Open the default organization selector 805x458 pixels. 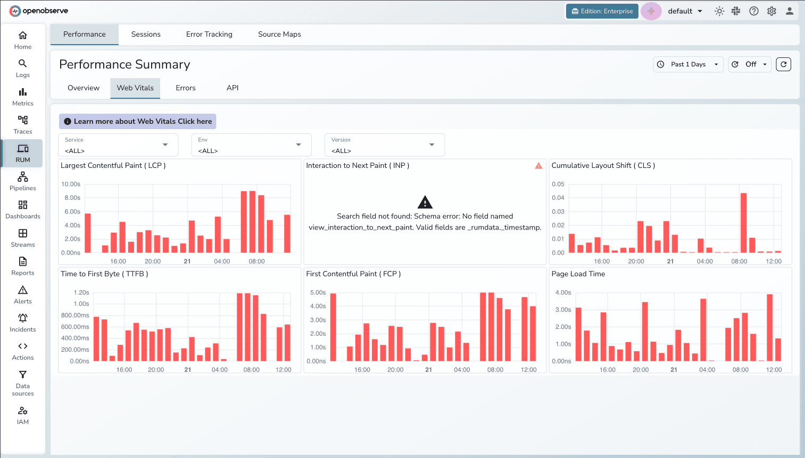click(x=685, y=11)
